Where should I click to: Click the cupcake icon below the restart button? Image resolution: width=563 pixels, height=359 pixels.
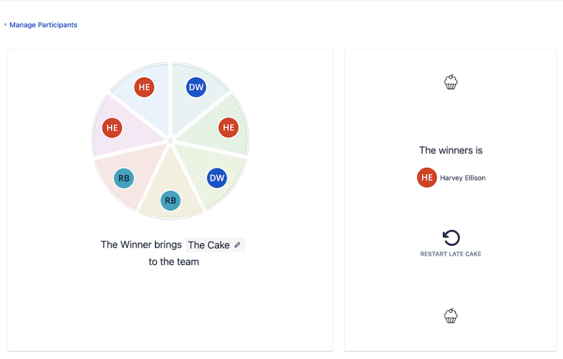pyautogui.click(x=451, y=316)
